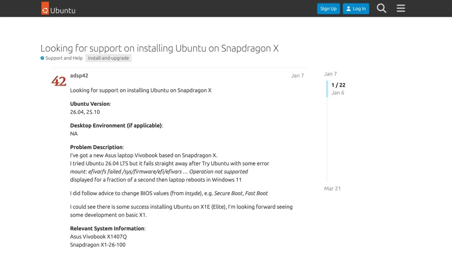This screenshot has height=254, width=452.
Task: Click the 'Asus Vivobook X1407Q' line
Action: click(98, 236)
